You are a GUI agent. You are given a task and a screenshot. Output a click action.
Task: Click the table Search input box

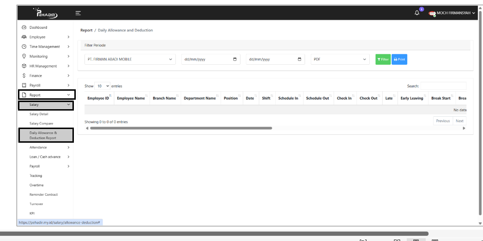point(444,86)
